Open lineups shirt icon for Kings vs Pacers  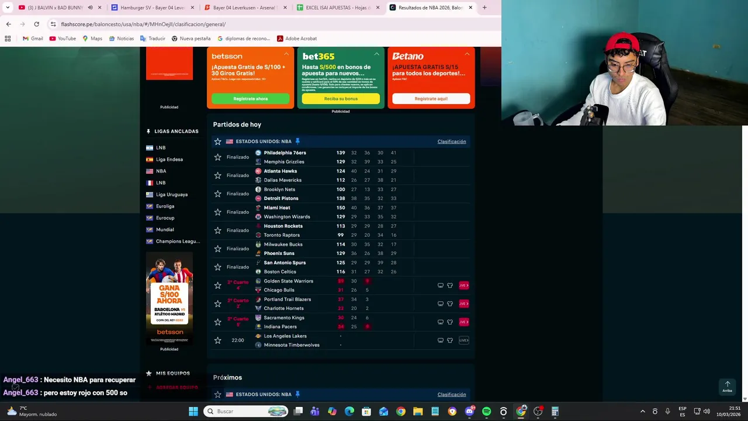pos(450,322)
